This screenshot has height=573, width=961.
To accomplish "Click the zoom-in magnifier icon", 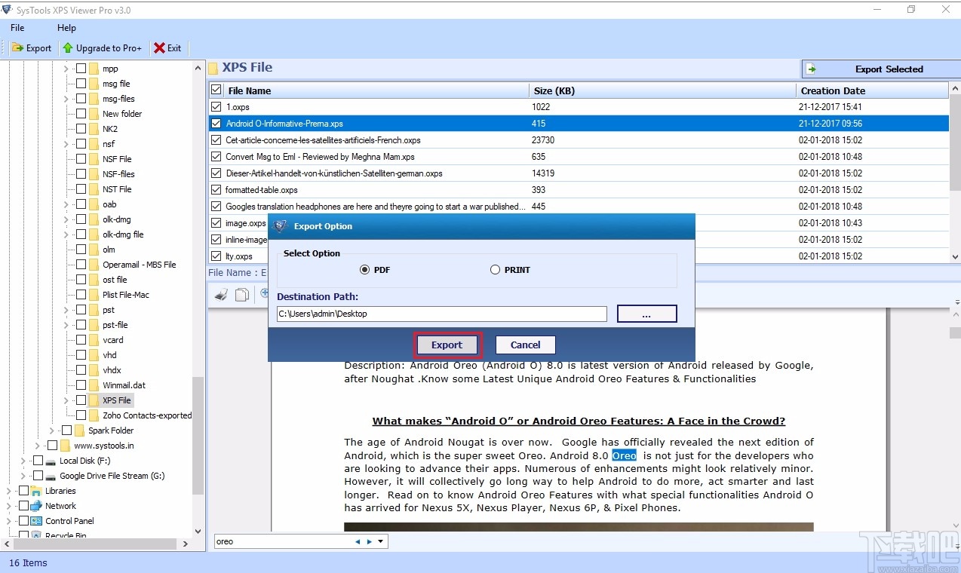I will click(x=264, y=294).
